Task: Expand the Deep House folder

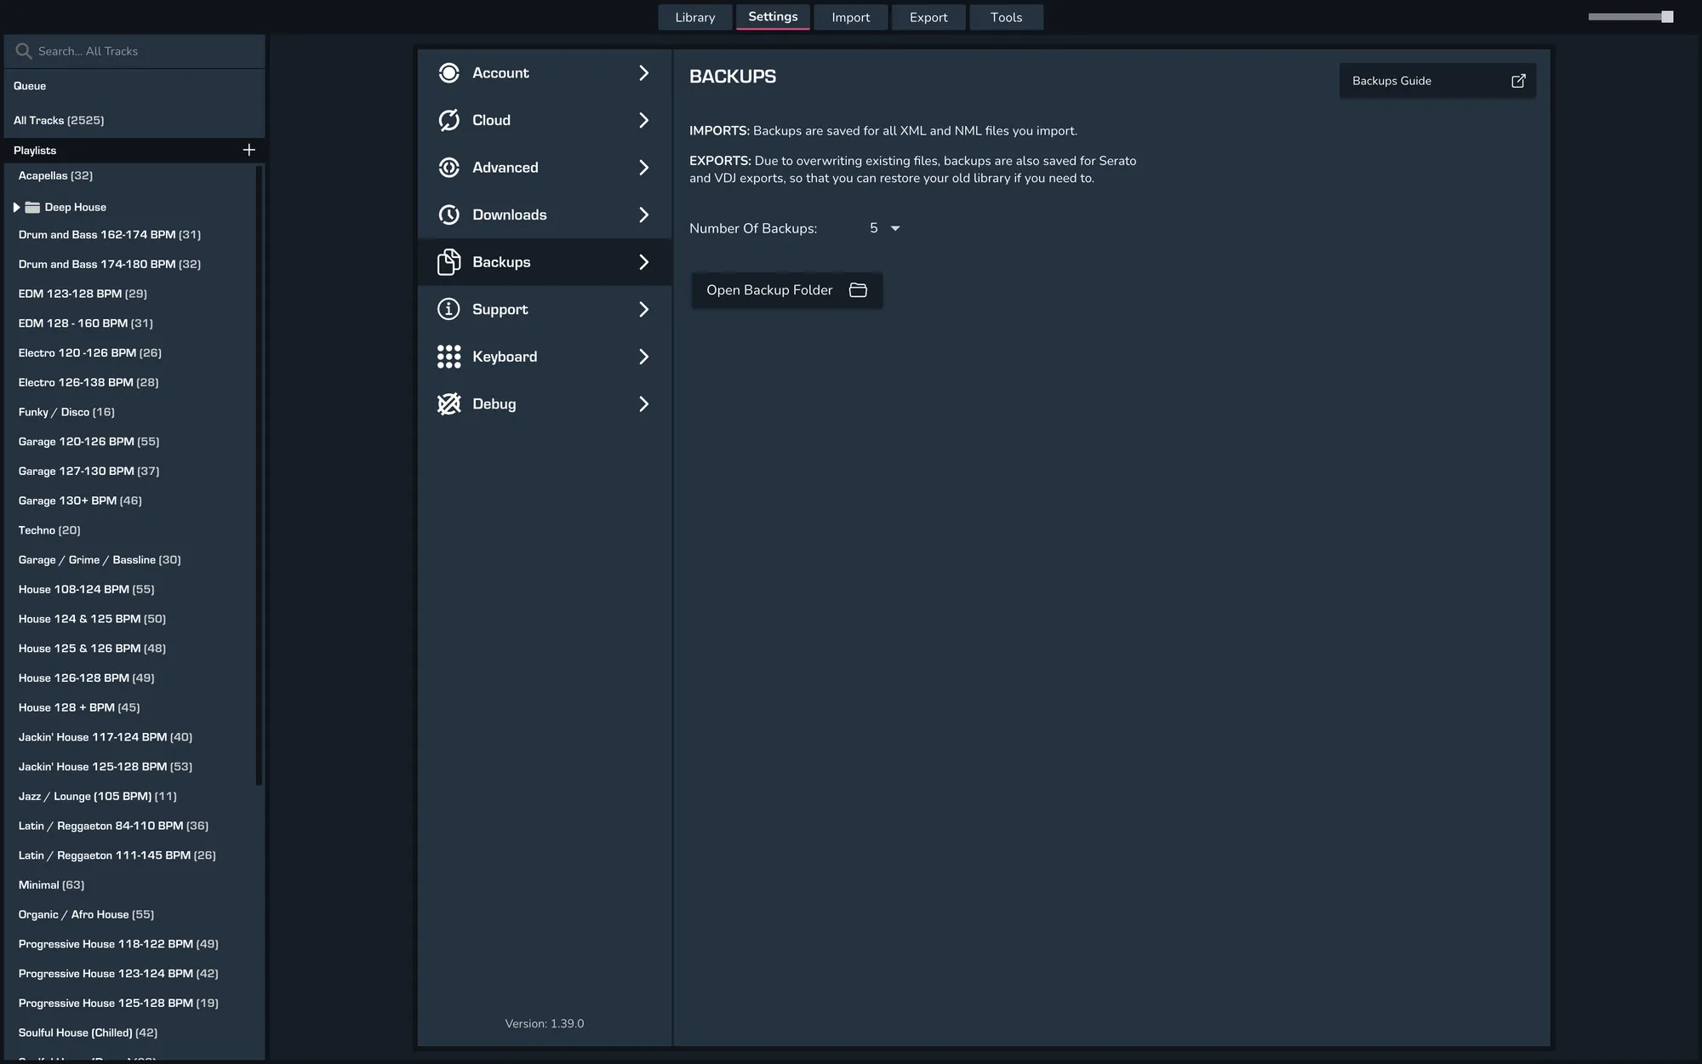Action: (16, 207)
